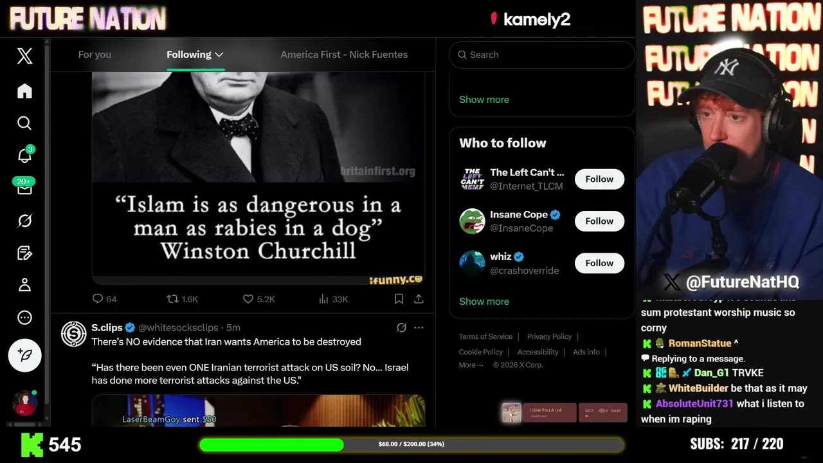Open Grok icon in sidebar
This screenshot has width=823, height=463.
pyautogui.click(x=24, y=221)
